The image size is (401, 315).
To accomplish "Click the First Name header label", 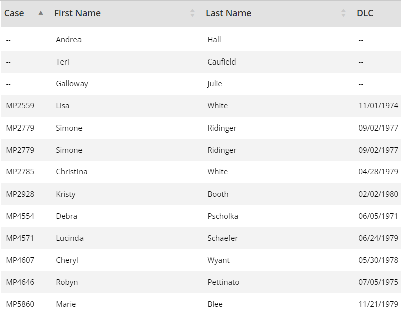I will pos(77,13).
